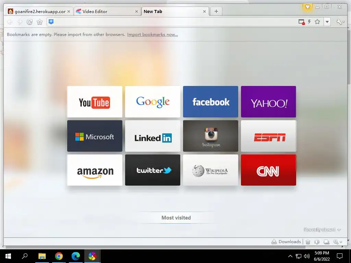This screenshot has width=351, height=263.
Task: Go forward to next page
Action: tap(20, 22)
